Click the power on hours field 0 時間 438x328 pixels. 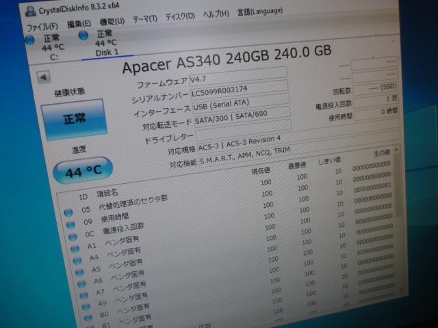click(376, 113)
